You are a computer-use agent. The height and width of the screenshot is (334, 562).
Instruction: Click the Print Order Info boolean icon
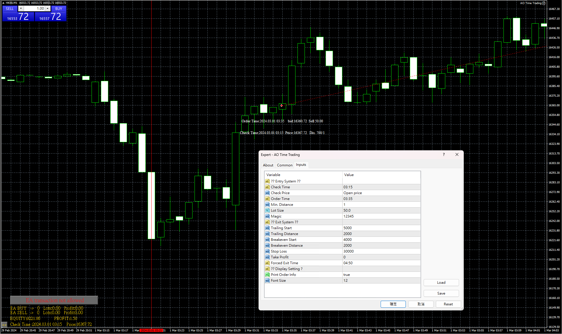(x=267, y=275)
